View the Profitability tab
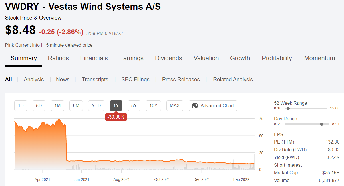Viewport: 344px width, 186px height. click(x=277, y=58)
